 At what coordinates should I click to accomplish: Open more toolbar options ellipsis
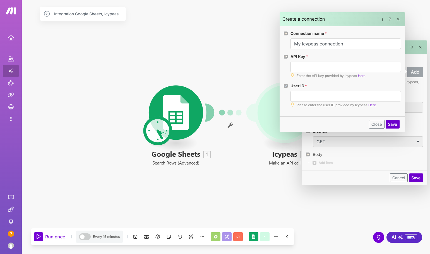tap(202, 237)
